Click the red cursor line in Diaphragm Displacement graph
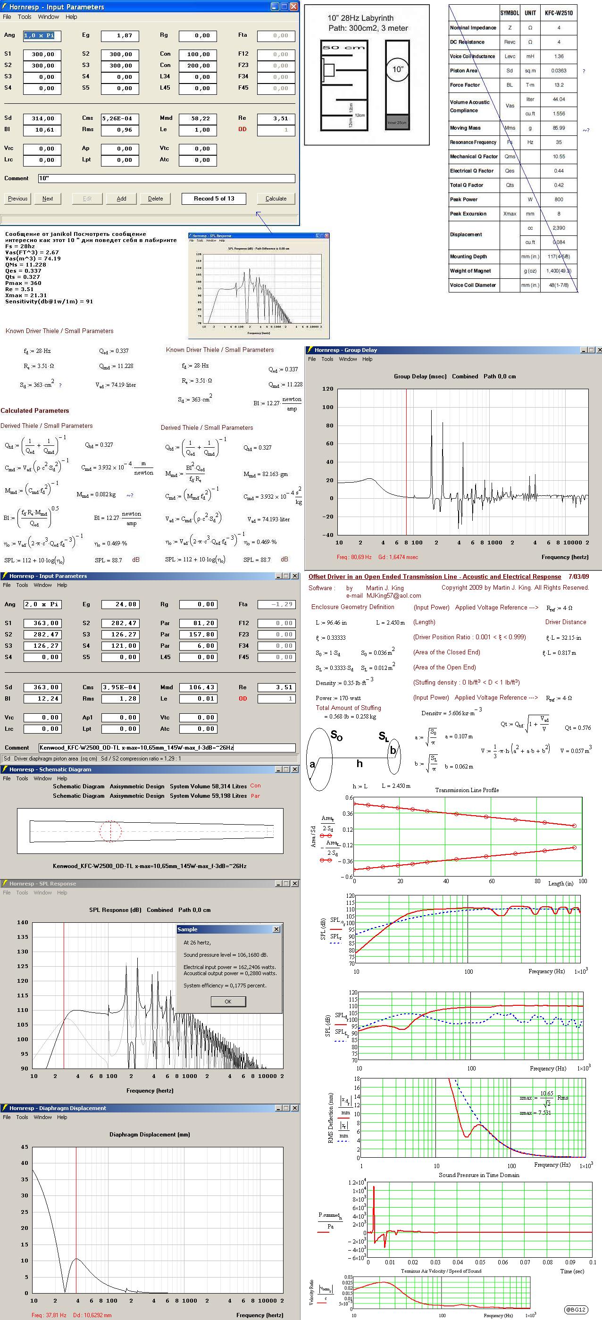602x1320 pixels. [x=76, y=1220]
